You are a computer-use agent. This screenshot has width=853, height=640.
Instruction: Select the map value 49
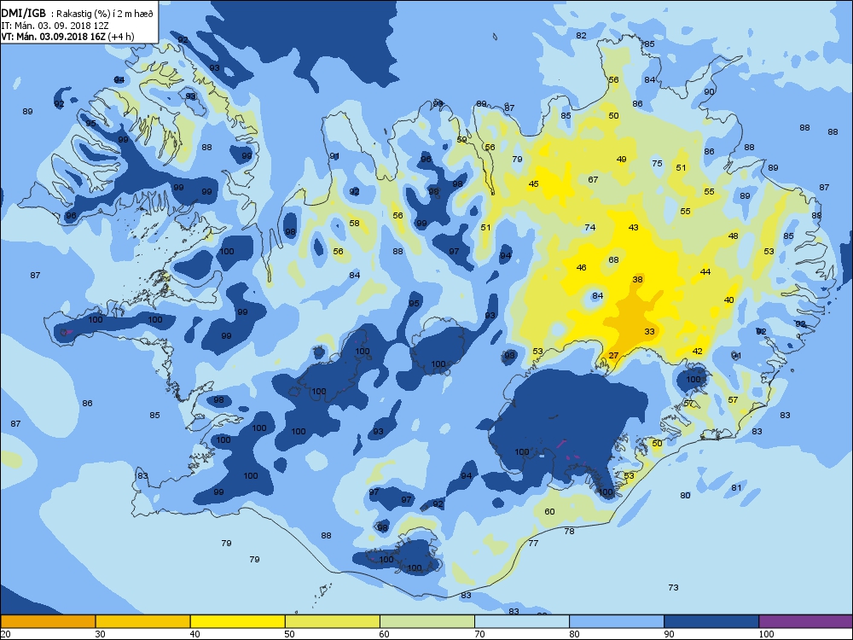[x=621, y=159]
